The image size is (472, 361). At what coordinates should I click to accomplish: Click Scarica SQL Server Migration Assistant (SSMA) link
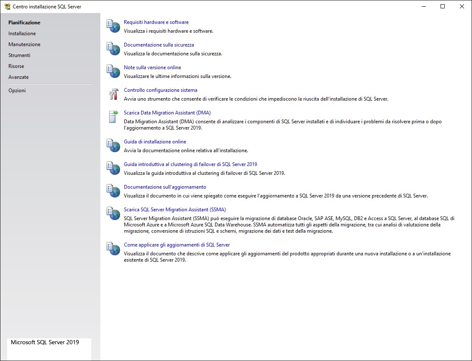coord(175,210)
